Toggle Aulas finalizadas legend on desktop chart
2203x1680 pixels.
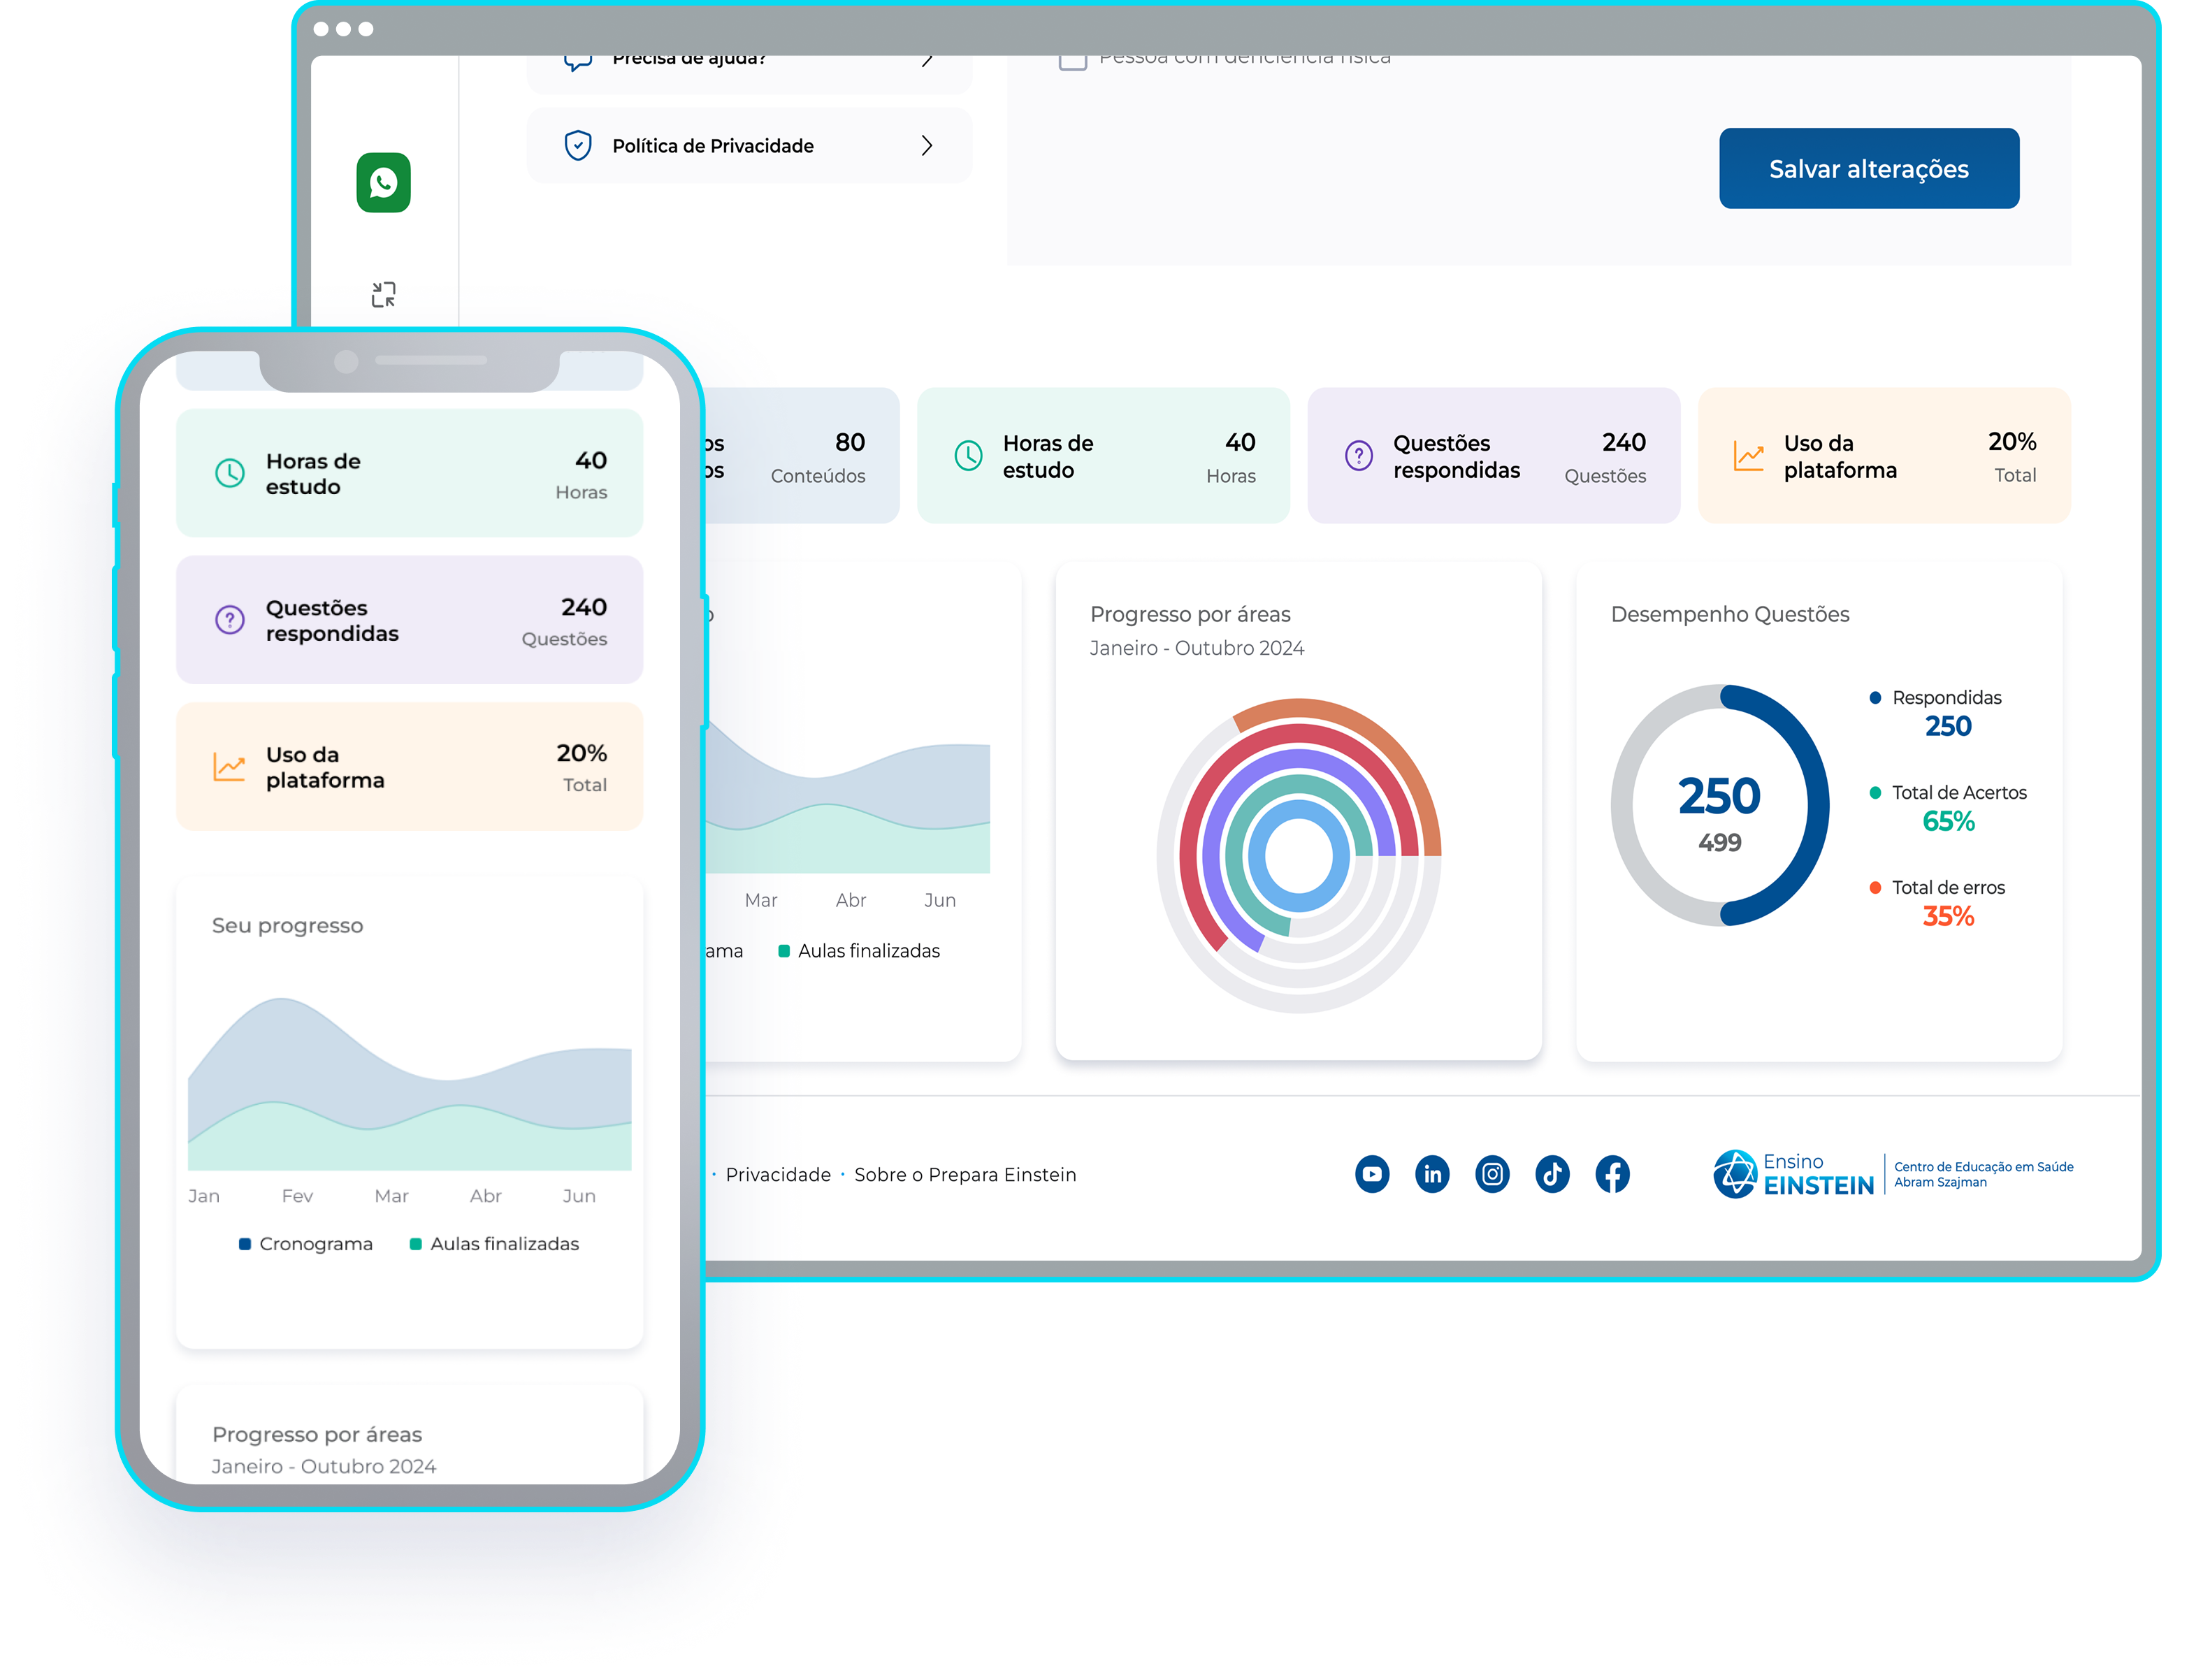860,951
